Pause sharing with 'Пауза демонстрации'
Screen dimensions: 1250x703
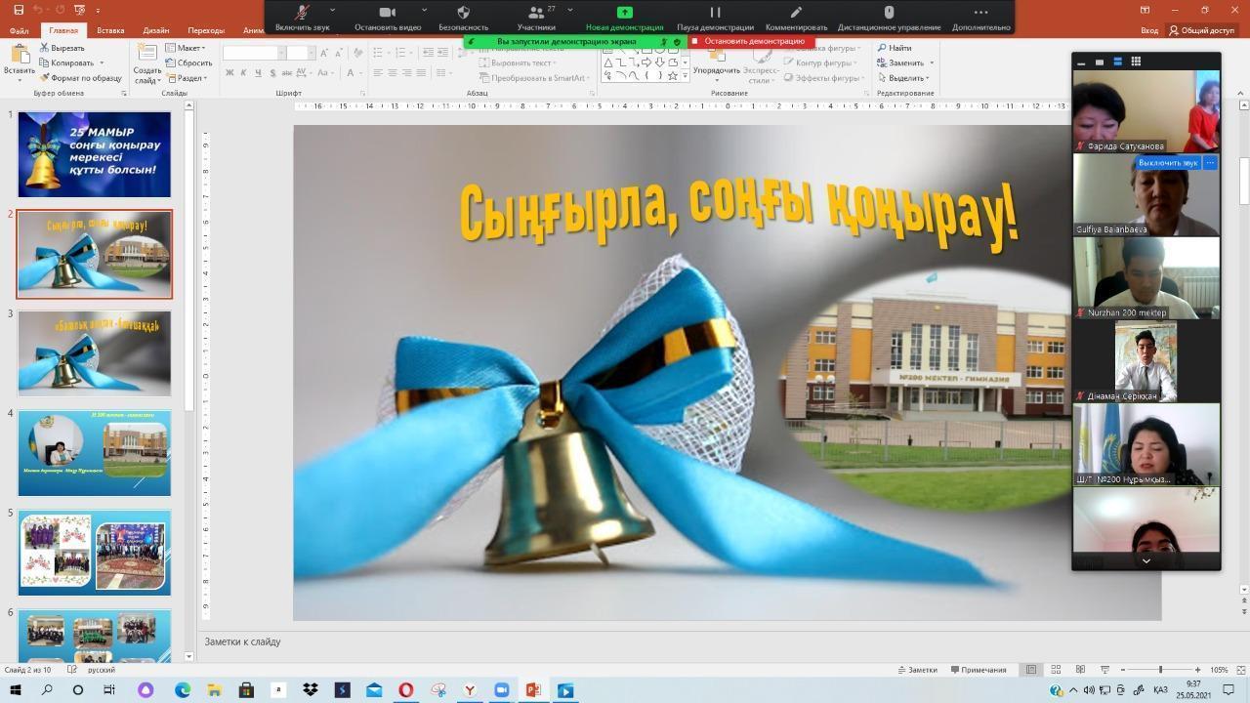[715, 14]
